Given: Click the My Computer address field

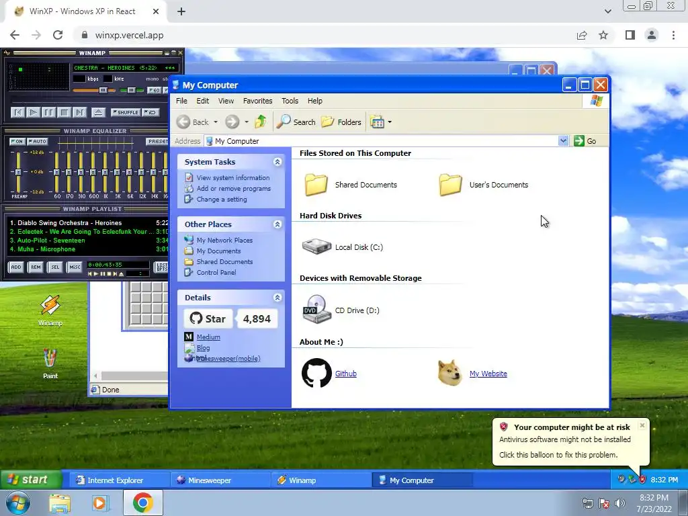Looking at the screenshot, I should tap(381, 141).
